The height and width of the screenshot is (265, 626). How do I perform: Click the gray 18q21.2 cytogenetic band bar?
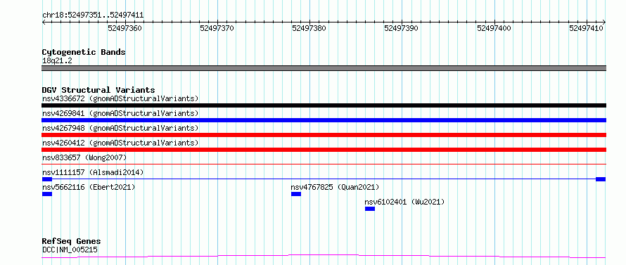click(324, 68)
